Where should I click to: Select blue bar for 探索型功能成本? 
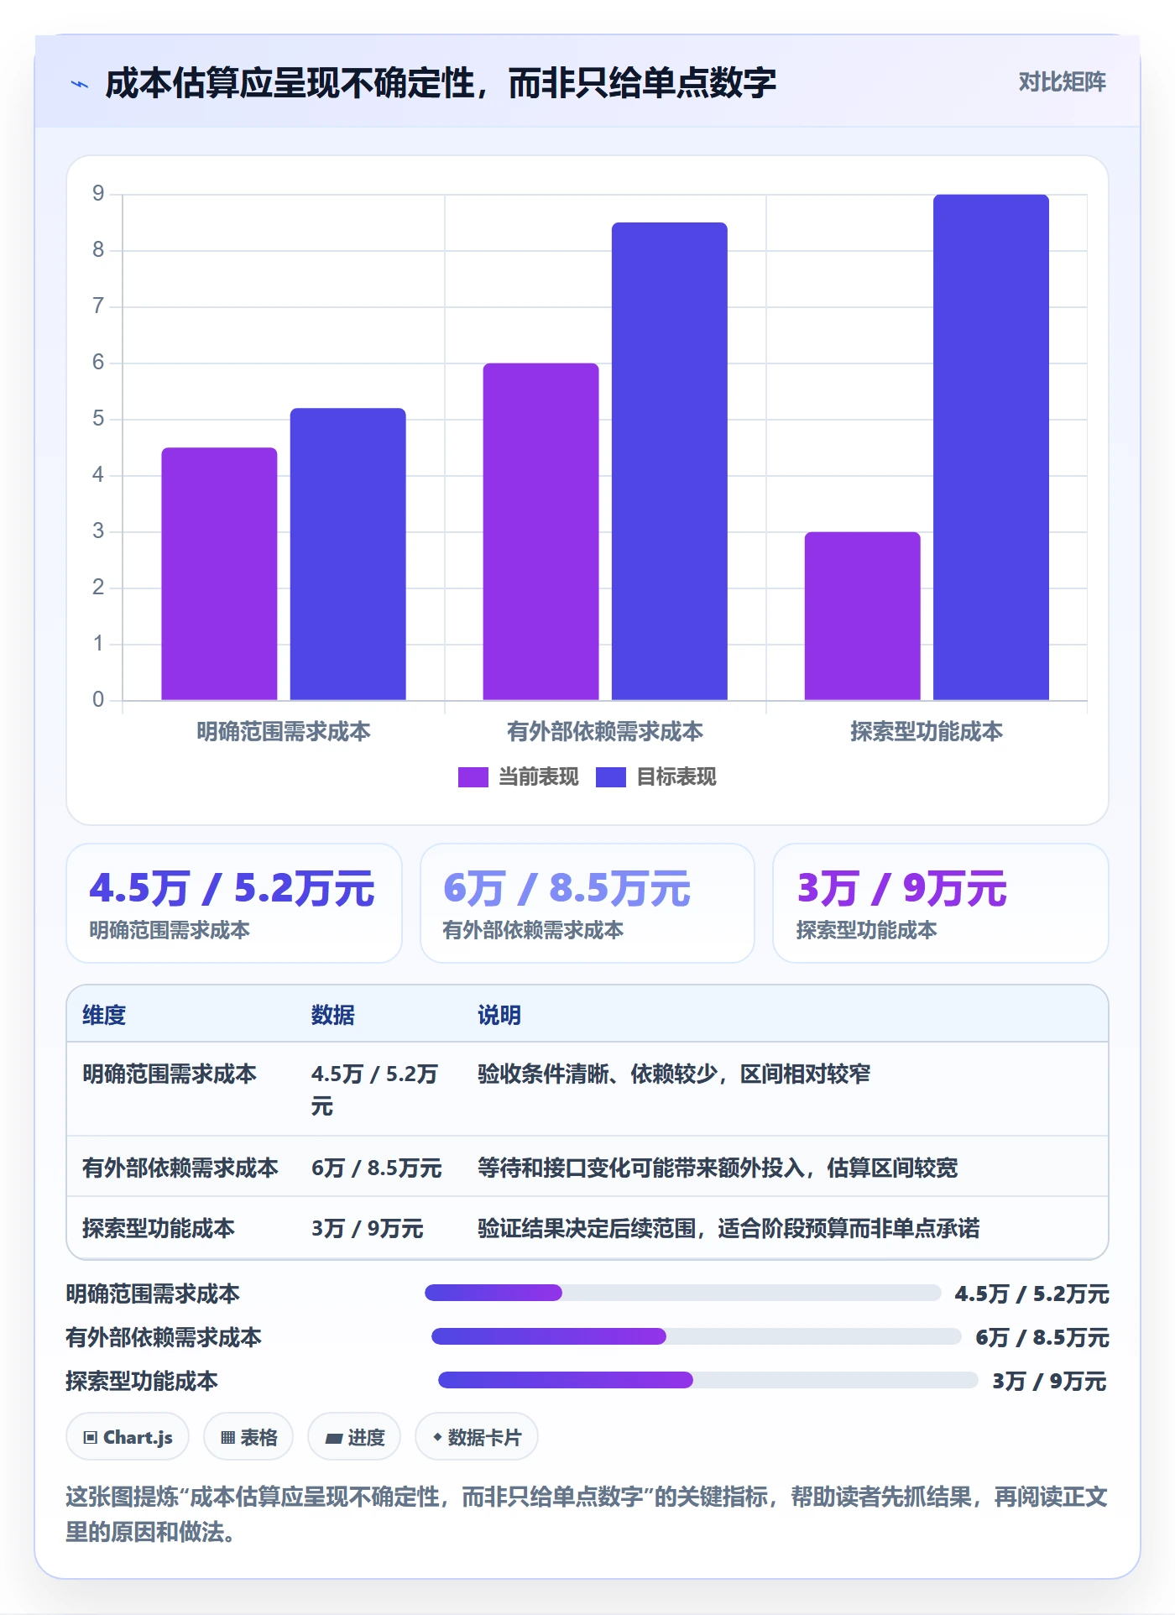[990, 447]
